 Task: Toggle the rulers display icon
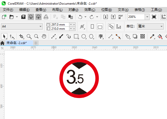coord(164,17)
